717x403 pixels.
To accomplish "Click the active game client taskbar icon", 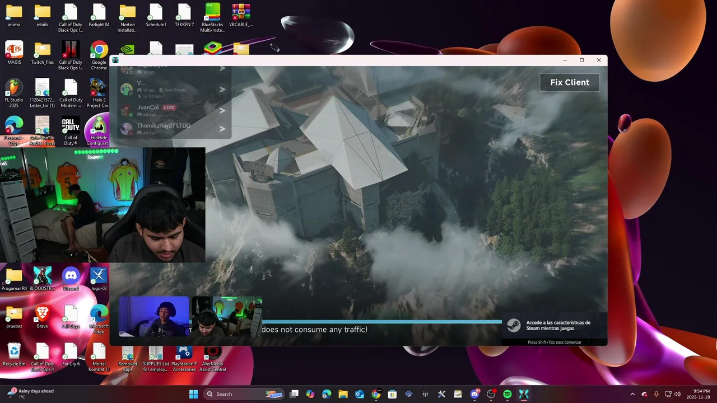I will click(524, 394).
